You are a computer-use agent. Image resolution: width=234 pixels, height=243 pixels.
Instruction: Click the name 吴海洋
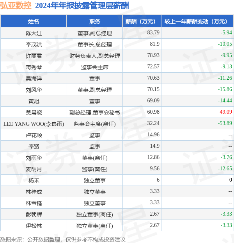tap(34, 79)
